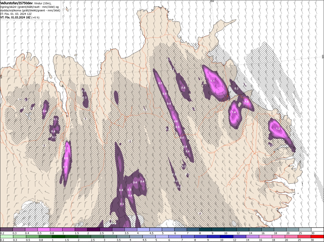
Task: Click the 1.1 snowfall value on the map
Action: click(213, 81)
